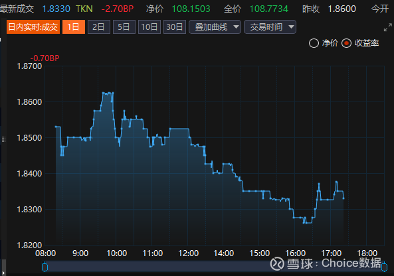Click the net price 108.1503
Image resolution: width=394 pixels, height=276 pixels.
click(191, 9)
